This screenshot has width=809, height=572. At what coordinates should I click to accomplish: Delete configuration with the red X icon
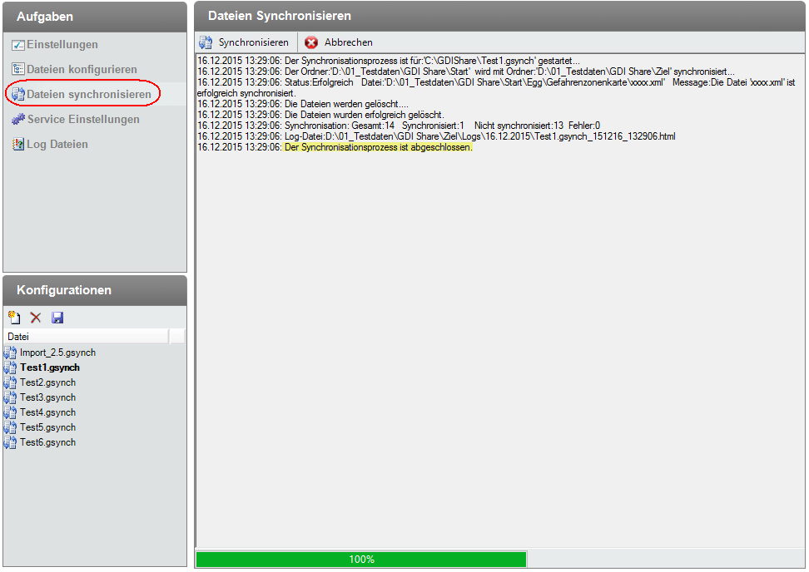(x=36, y=318)
